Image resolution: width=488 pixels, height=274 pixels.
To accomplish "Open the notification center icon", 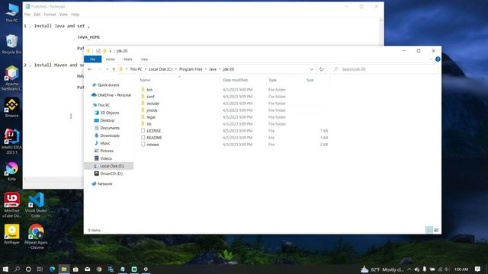I will point(478,269).
